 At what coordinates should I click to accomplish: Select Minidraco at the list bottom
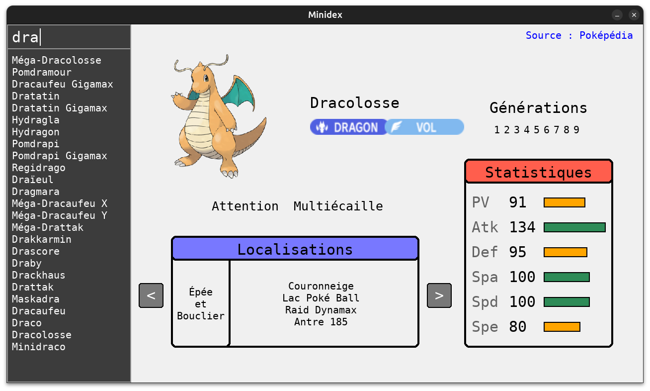39,347
